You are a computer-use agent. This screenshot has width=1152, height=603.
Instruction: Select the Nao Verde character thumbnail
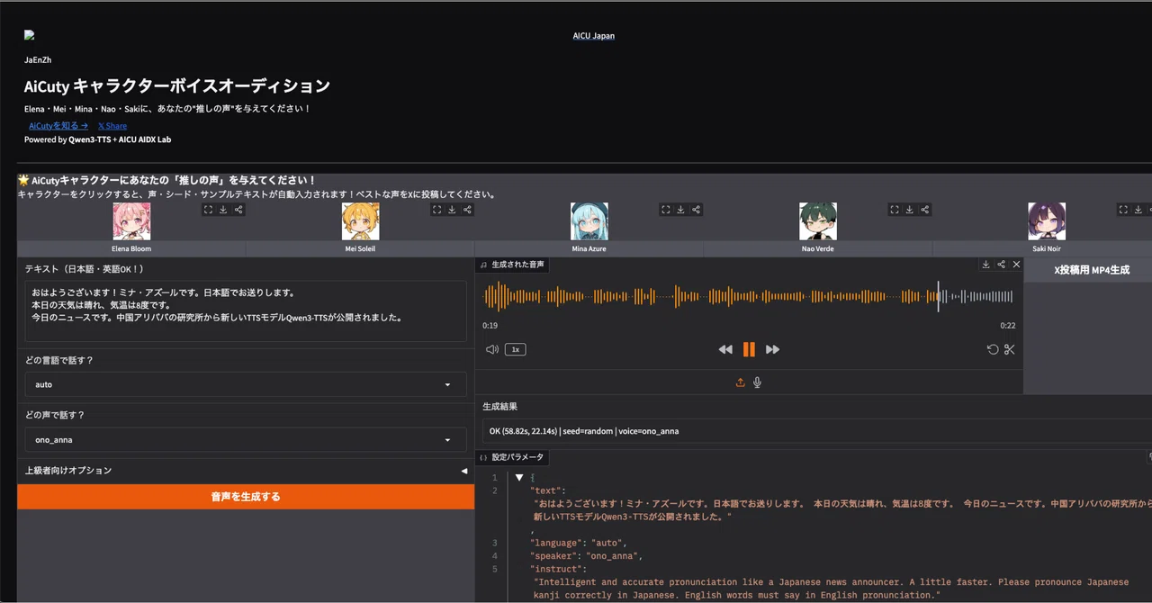(x=818, y=220)
